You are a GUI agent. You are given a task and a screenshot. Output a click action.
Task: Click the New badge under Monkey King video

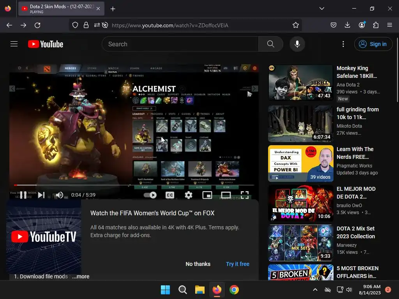(x=343, y=99)
